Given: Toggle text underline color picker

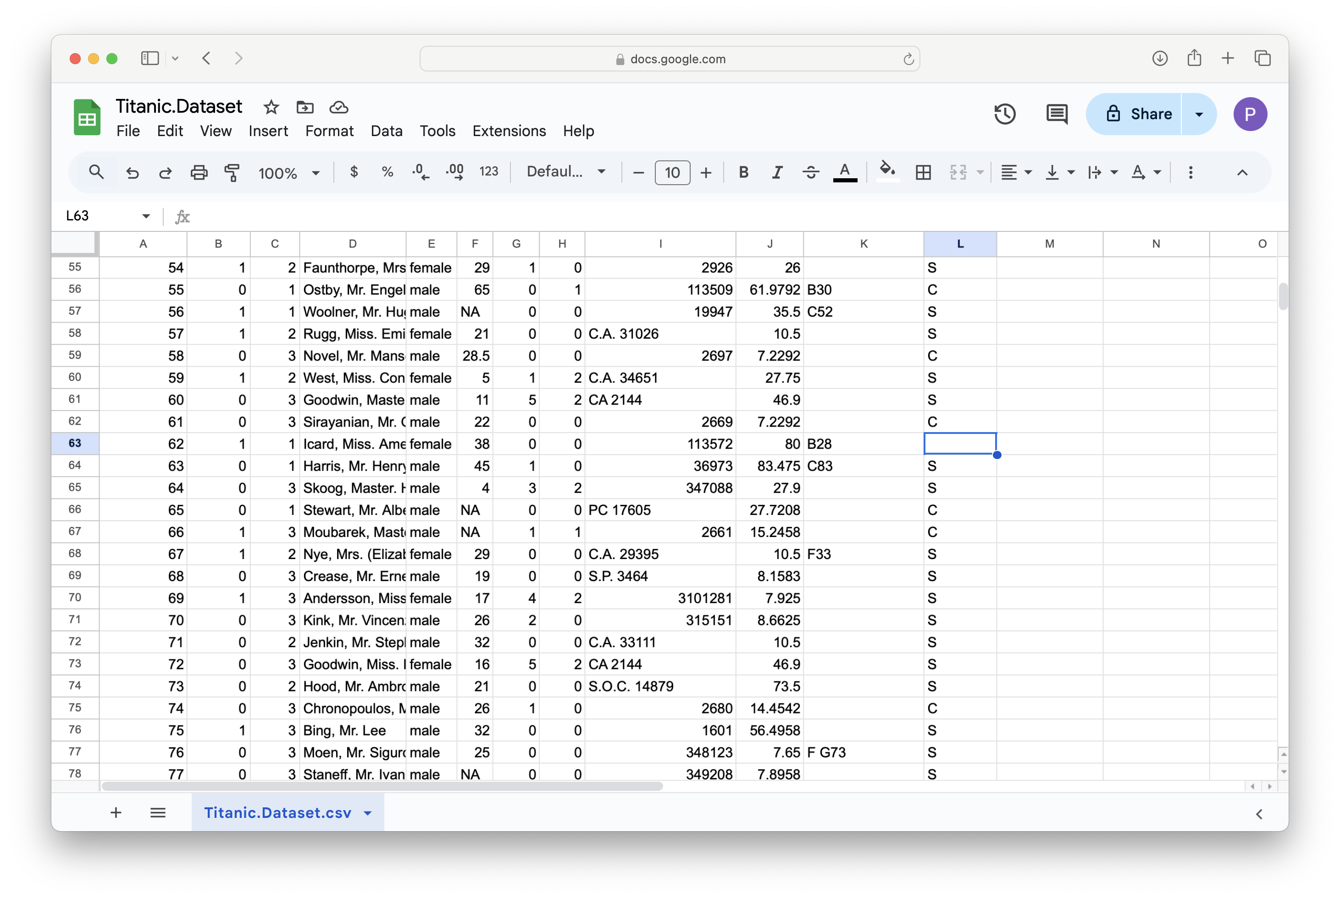Looking at the screenshot, I should [845, 172].
